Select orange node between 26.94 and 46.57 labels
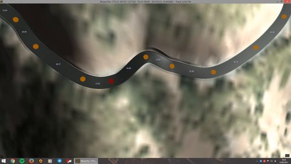 coord(35,46)
